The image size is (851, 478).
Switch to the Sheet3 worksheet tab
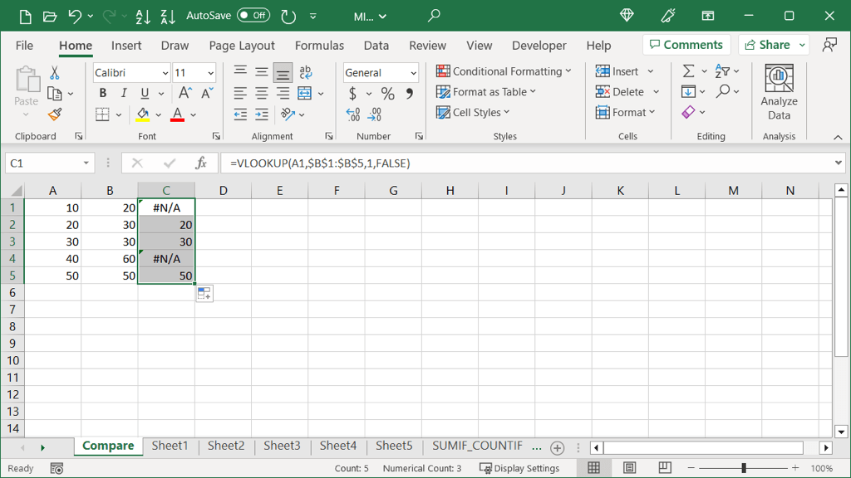(282, 446)
